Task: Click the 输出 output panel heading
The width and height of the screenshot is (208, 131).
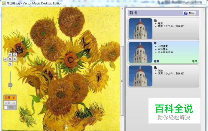Action: 133,13
